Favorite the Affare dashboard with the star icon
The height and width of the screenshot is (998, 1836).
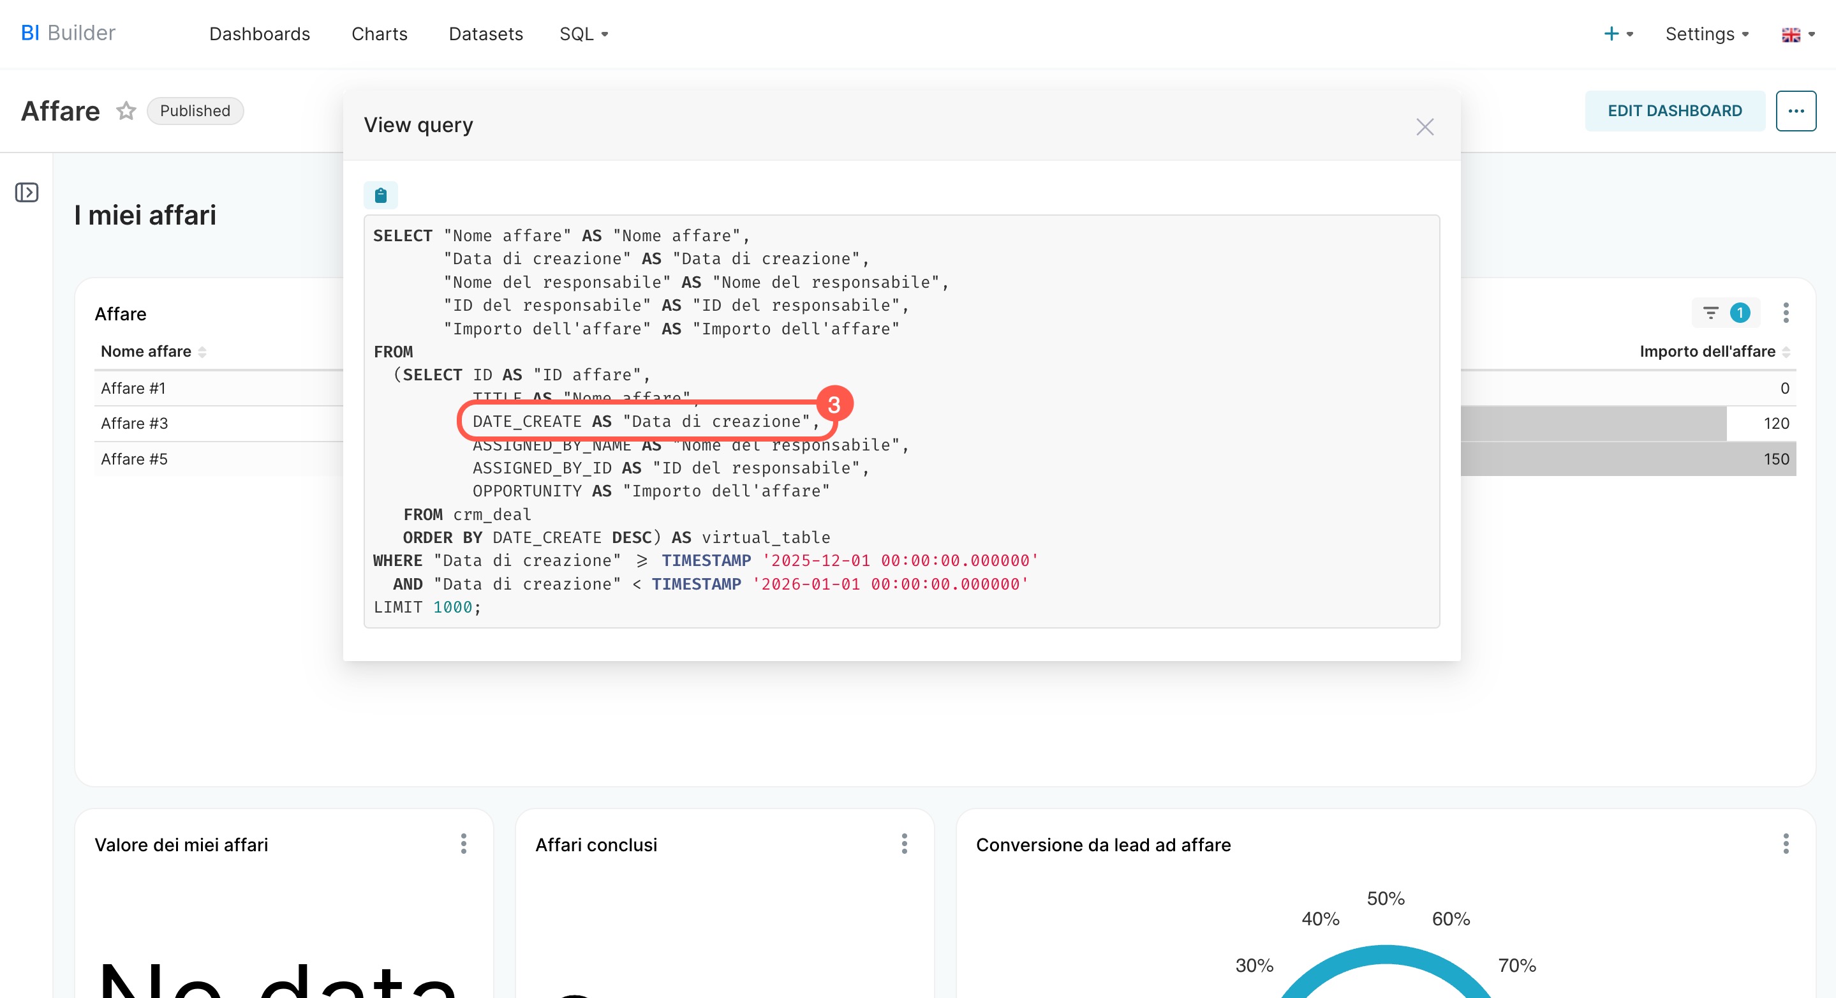(126, 110)
